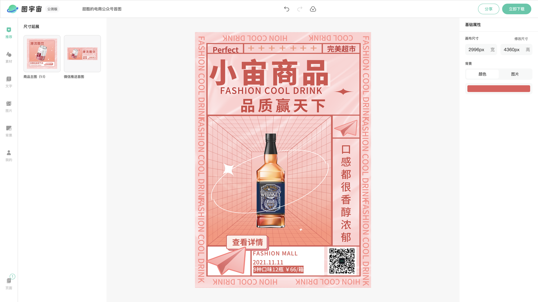Select the FASHION MALL text on poster
The width and height of the screenshot is (538, 302).
pos(275,253)
